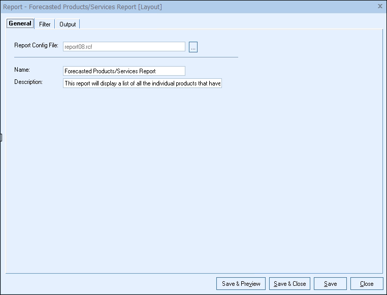This screenshot has width=387, height=295.
Task: Click the empty area of the General panel
Action: 193,178
